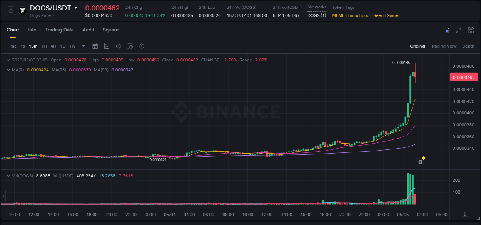Open the multi-chart layout grid icon
The image size is (481, 225).
point(471,30)
